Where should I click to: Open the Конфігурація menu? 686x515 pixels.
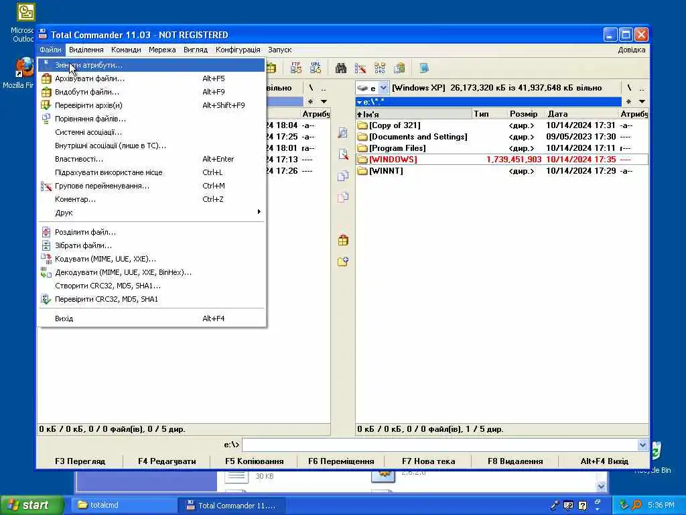click(238, 50)
